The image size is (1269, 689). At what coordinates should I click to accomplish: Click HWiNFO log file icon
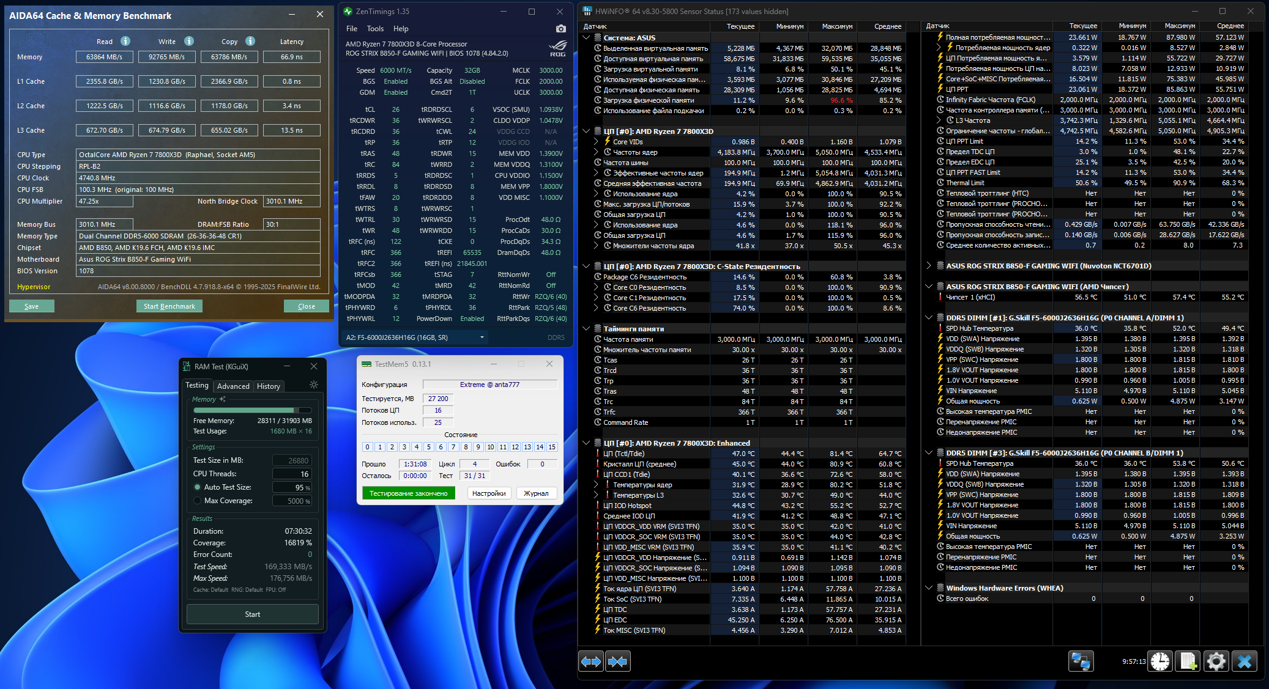pos(1188,661)
